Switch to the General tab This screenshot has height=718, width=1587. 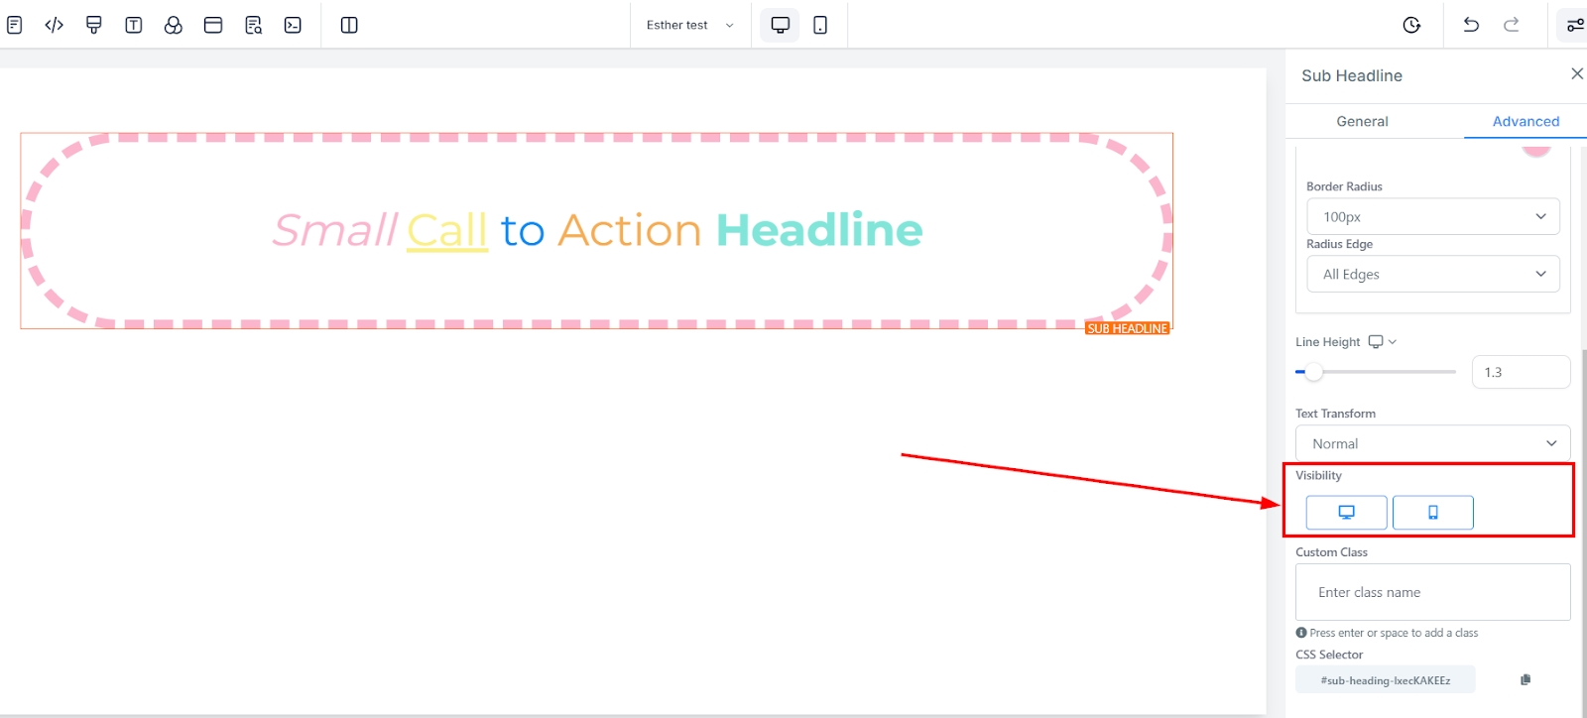coord(1362,121)
